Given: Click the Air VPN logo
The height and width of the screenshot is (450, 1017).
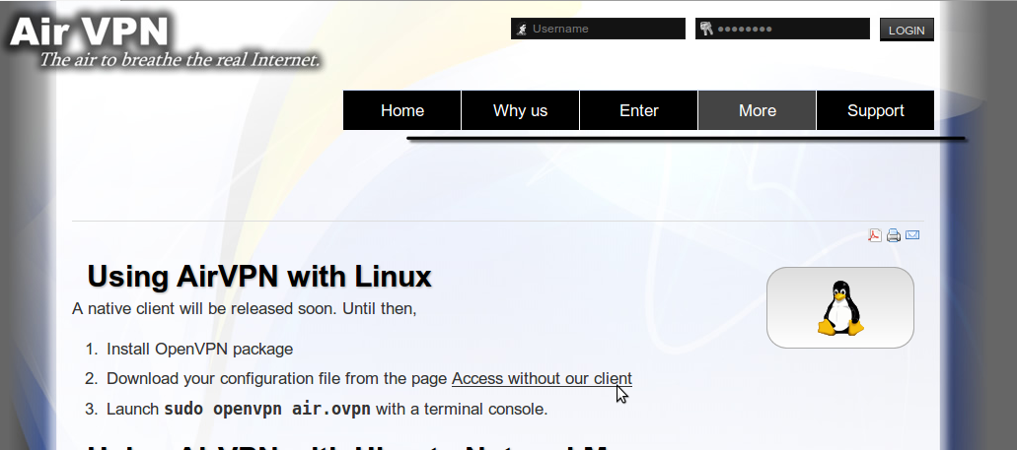Looking at the screenshot, I should pos(89,30).
